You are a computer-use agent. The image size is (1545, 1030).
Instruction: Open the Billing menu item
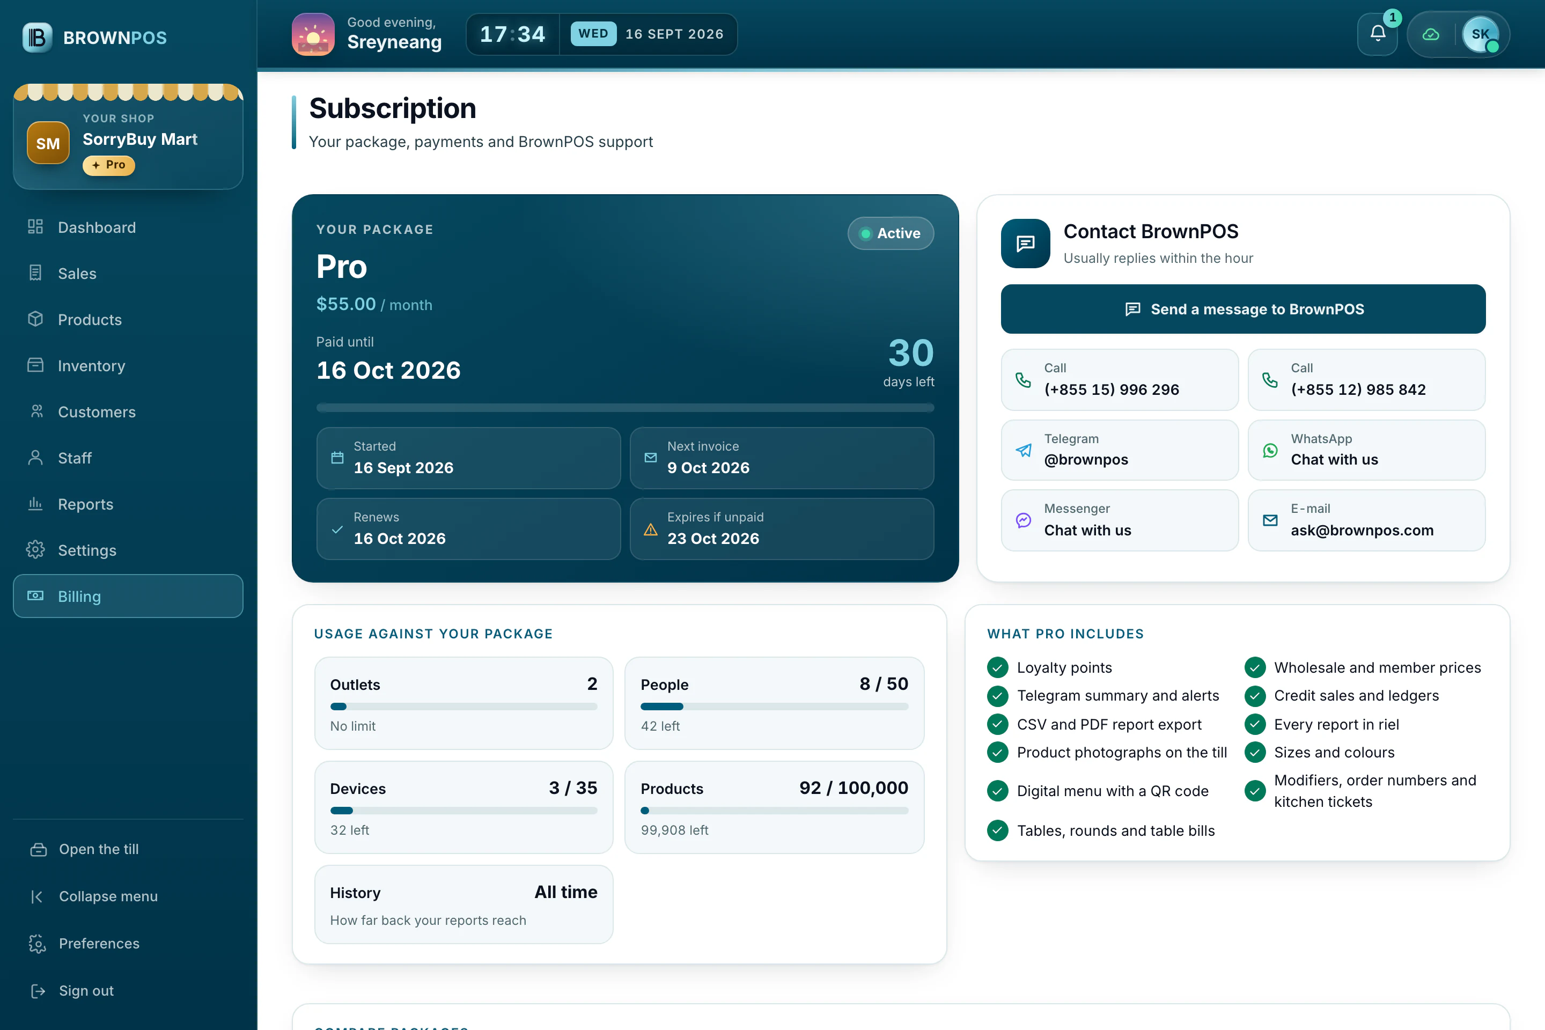click(x=128, y=596)
